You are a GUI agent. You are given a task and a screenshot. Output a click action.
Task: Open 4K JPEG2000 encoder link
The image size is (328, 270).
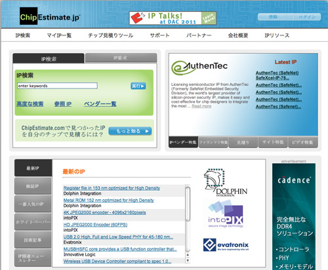(104, 212)
